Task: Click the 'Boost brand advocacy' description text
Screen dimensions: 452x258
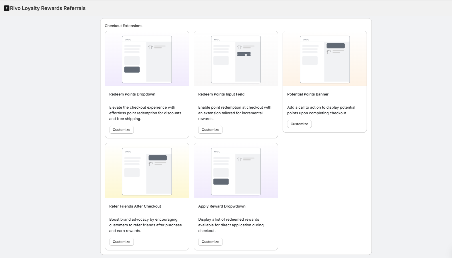Action: pos(145,225)
